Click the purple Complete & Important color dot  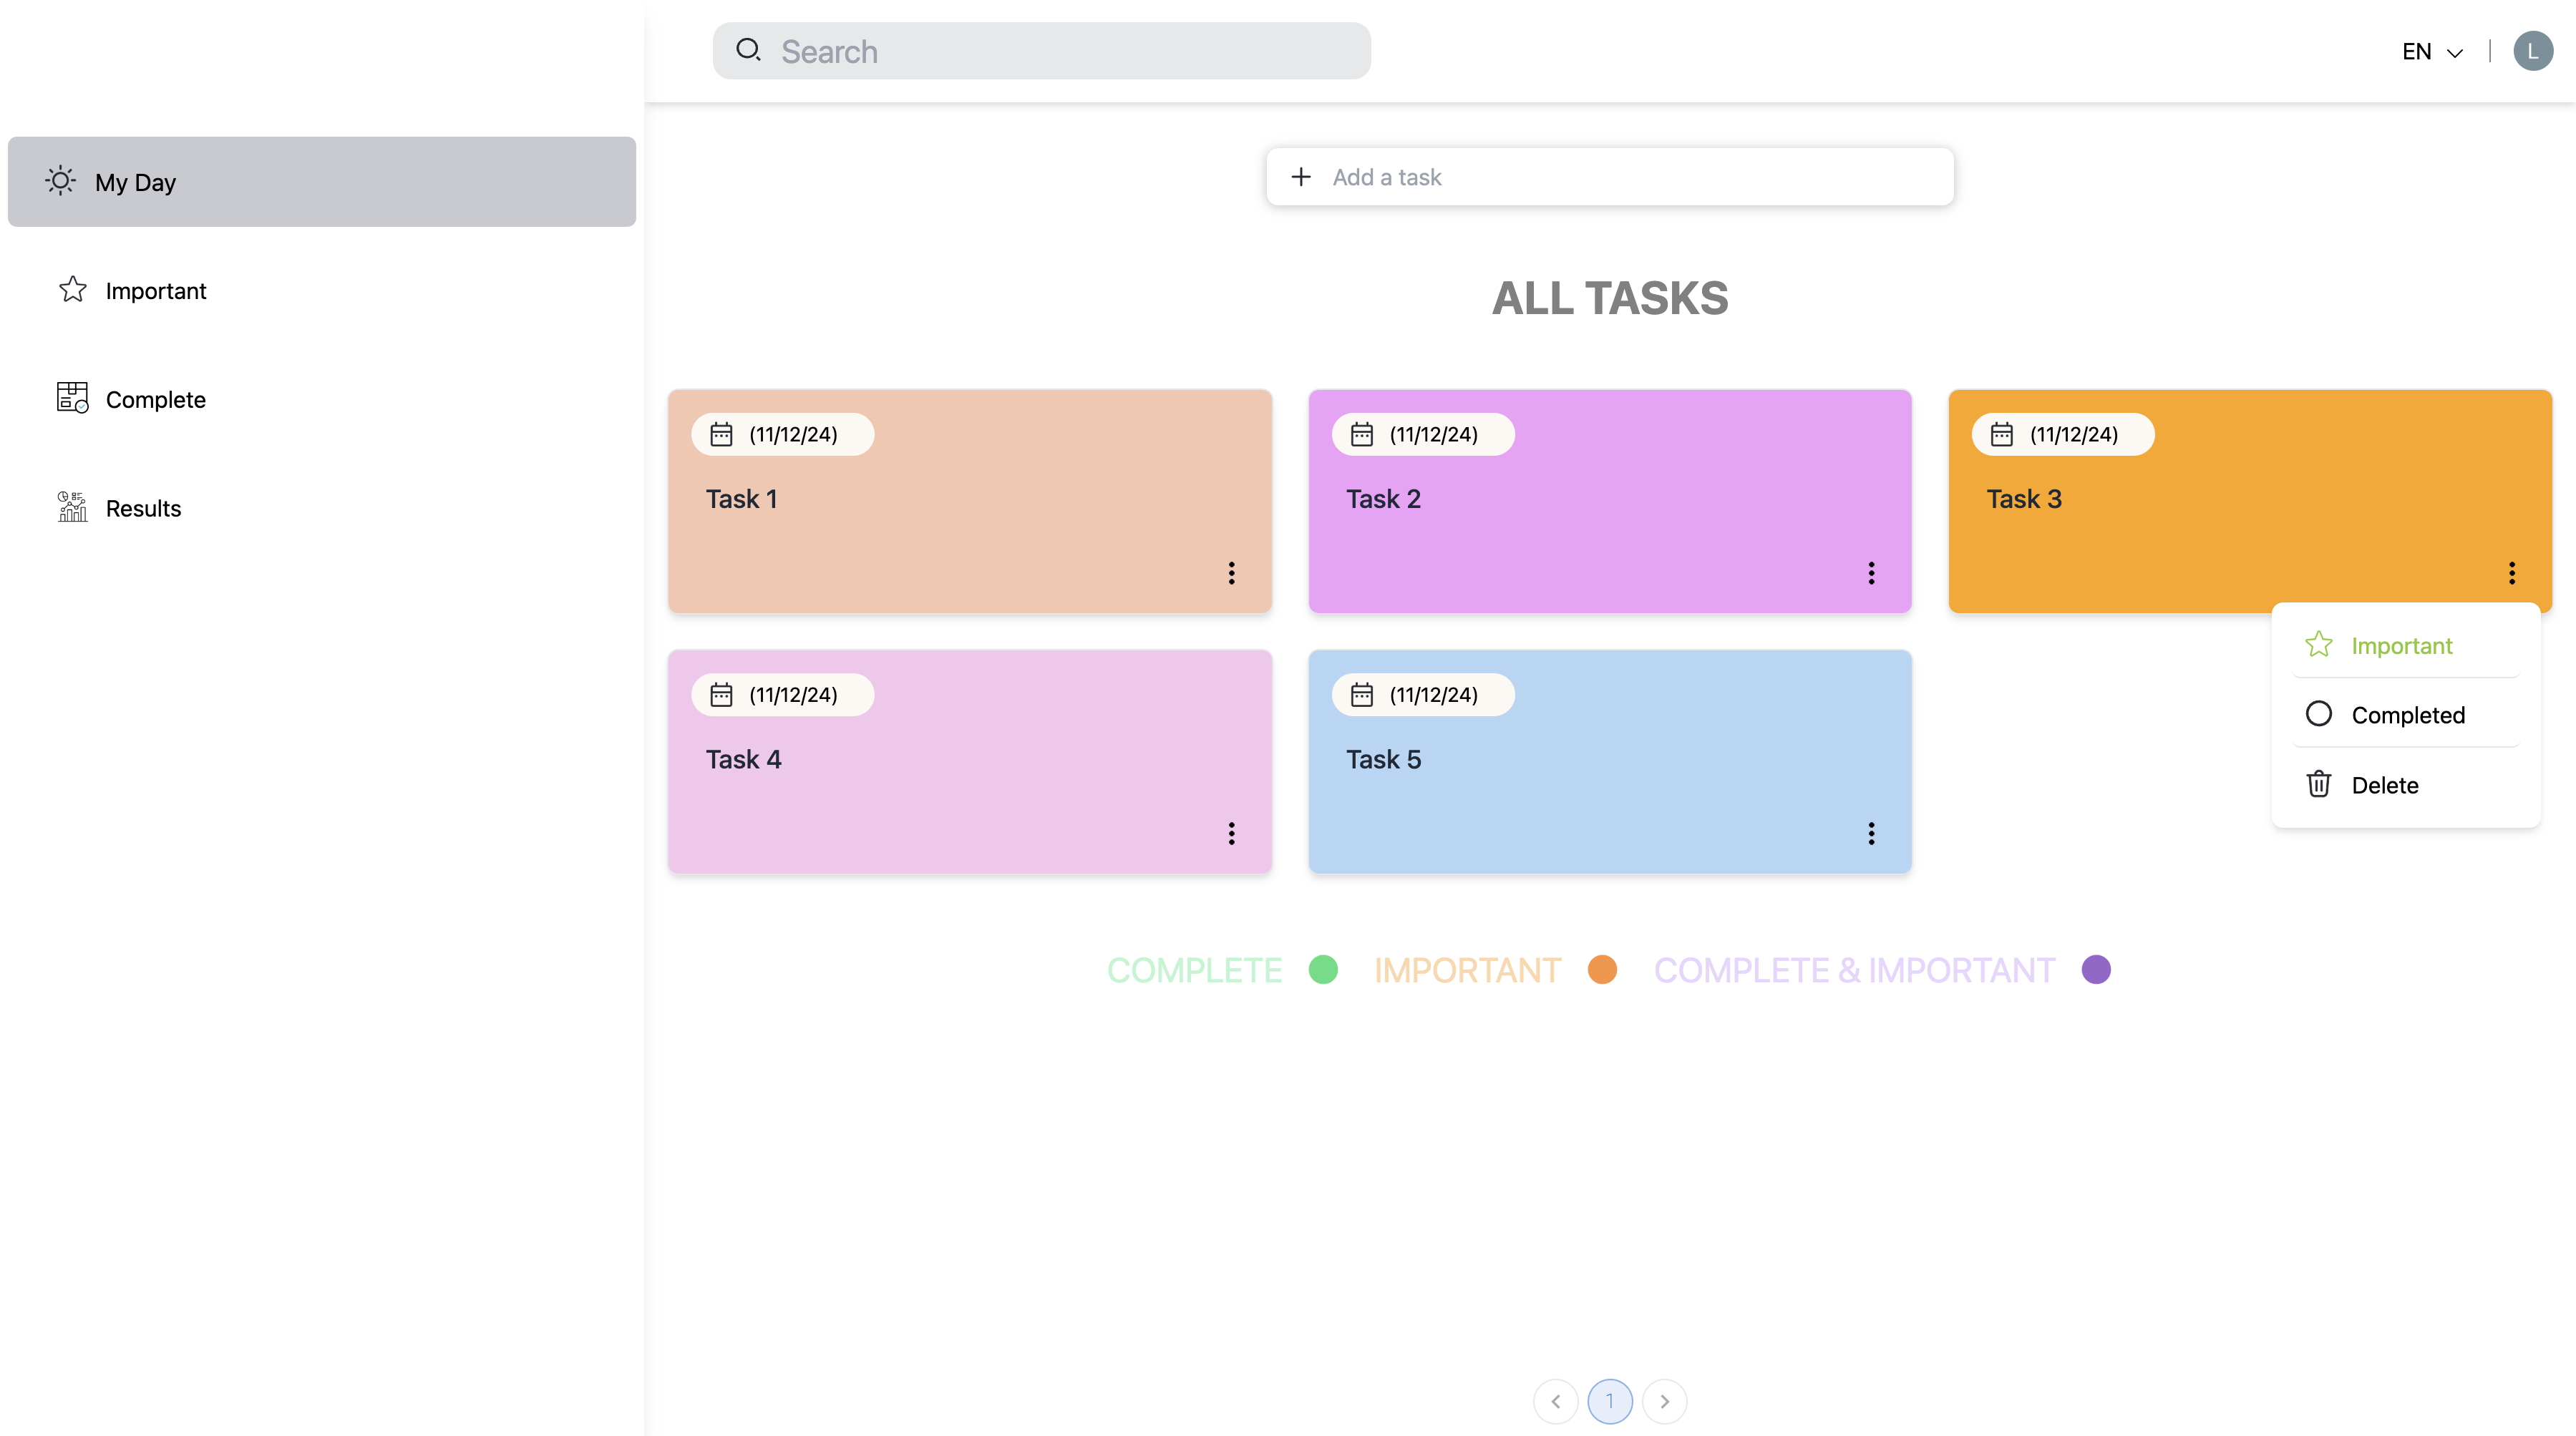2095,969
